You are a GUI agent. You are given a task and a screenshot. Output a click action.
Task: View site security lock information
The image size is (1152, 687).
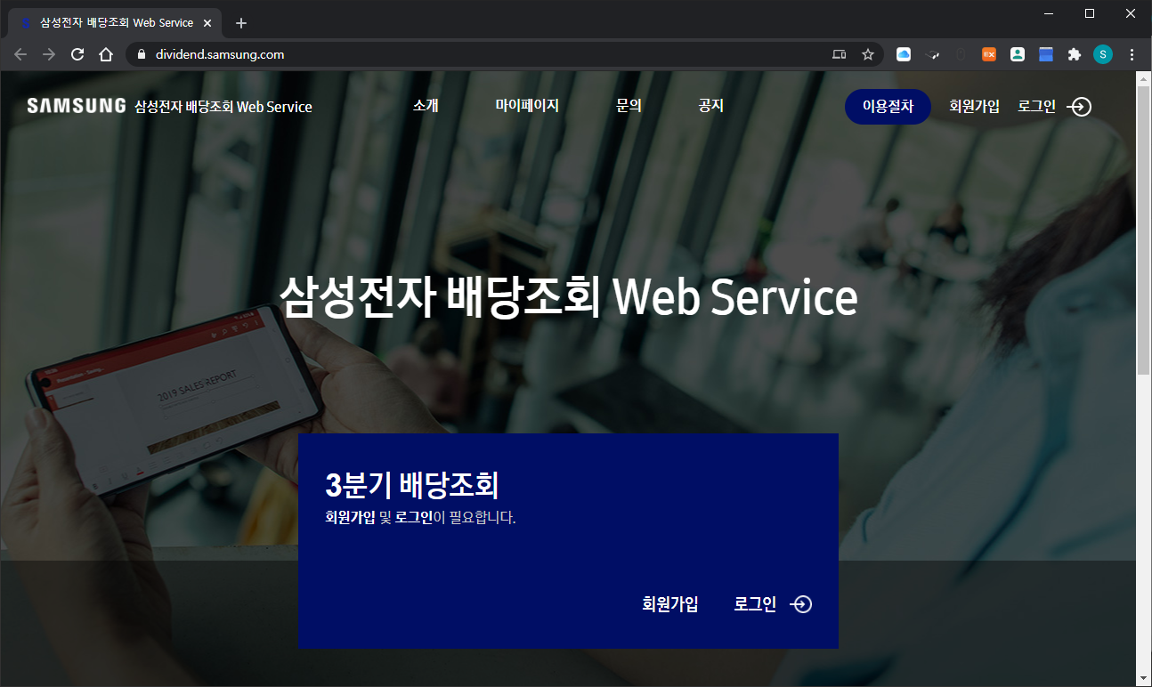coord(141,54)
